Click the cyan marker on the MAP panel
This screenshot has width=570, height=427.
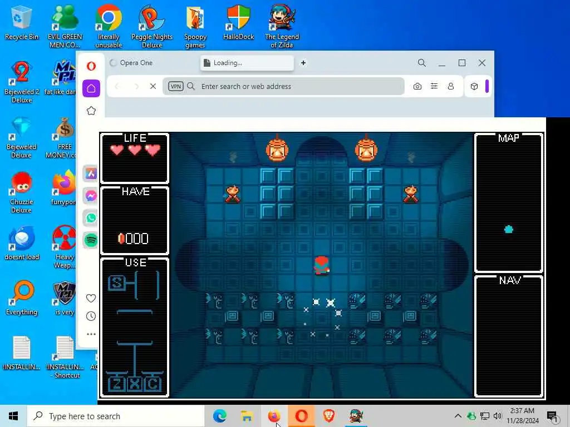(x=509, y=229)
